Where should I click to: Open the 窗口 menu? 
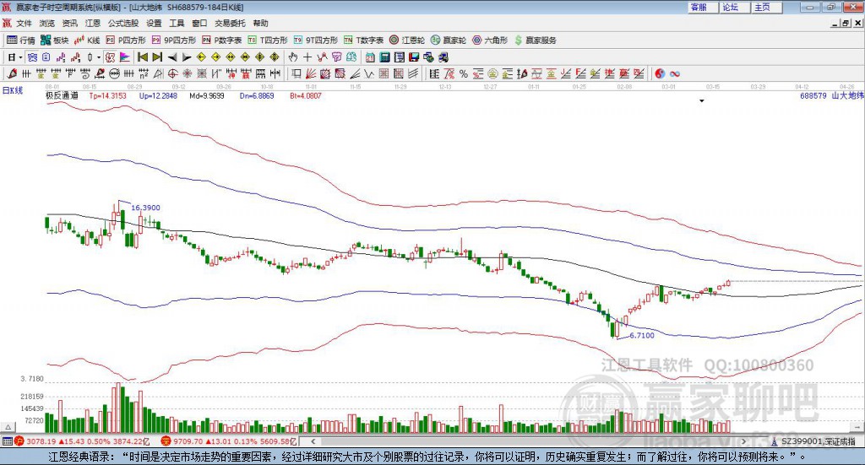(199, 23)
